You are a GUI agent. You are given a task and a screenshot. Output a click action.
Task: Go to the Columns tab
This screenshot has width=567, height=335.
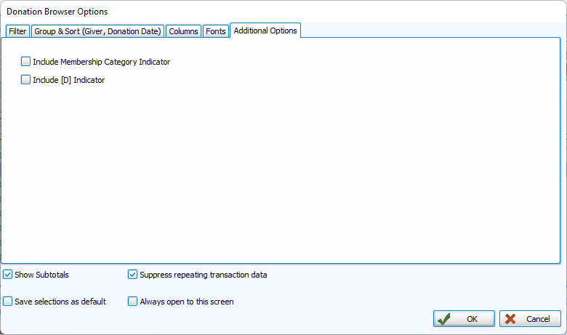point(183,31)
